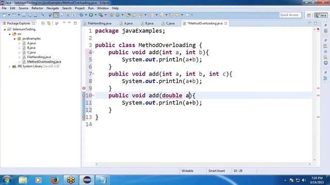Screen dimensions: 330x185
Task: Expand JRE System Library node
Action: [x=9, y=66]
